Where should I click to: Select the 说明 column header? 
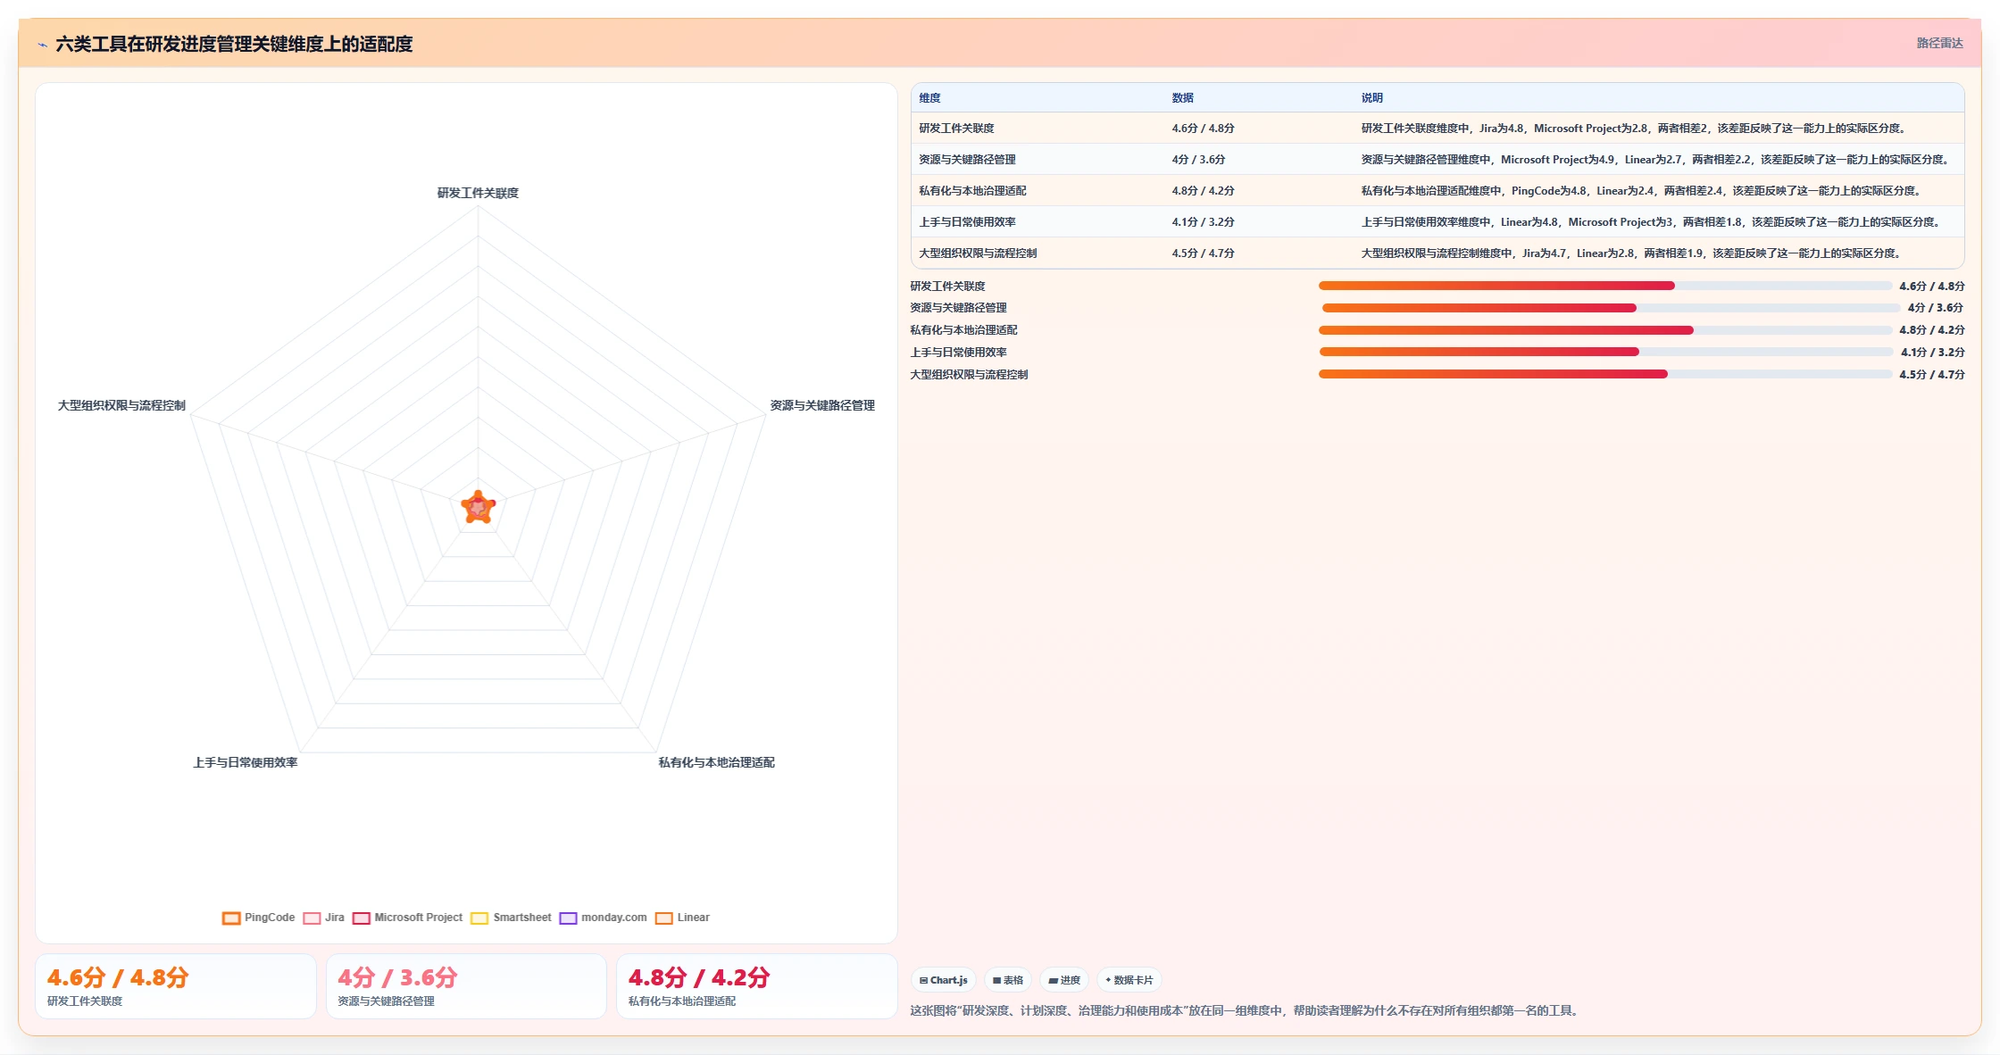tap(1371, 98)
